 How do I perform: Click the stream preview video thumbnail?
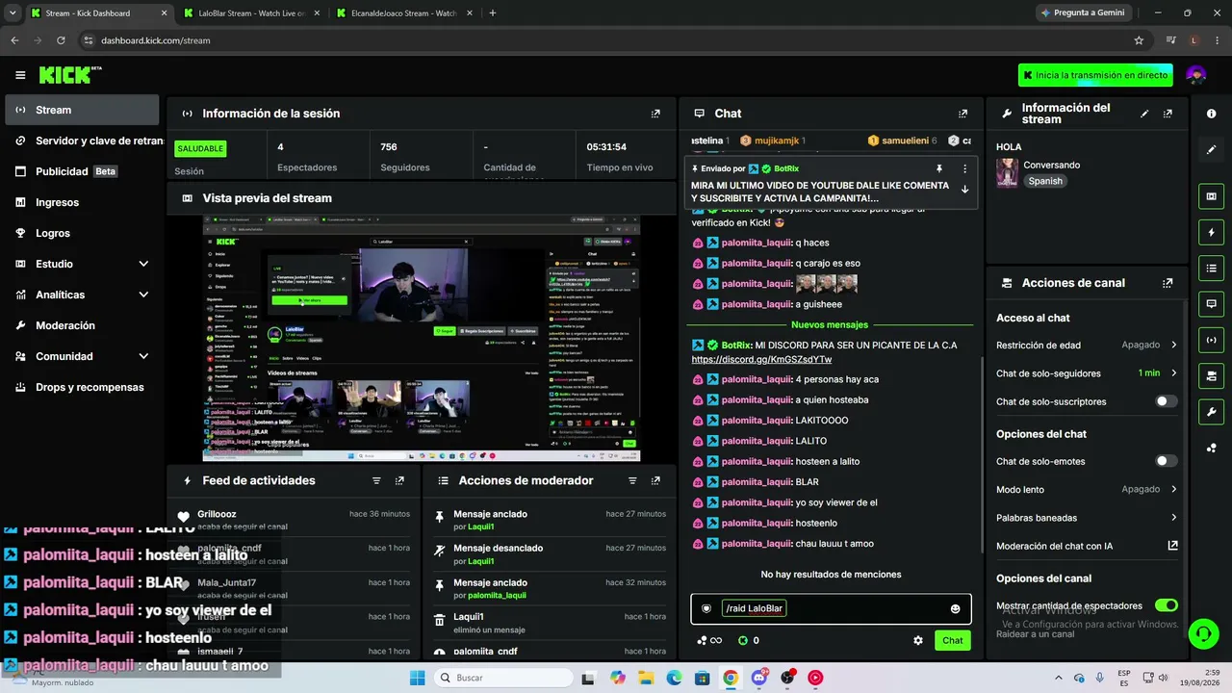422,338
